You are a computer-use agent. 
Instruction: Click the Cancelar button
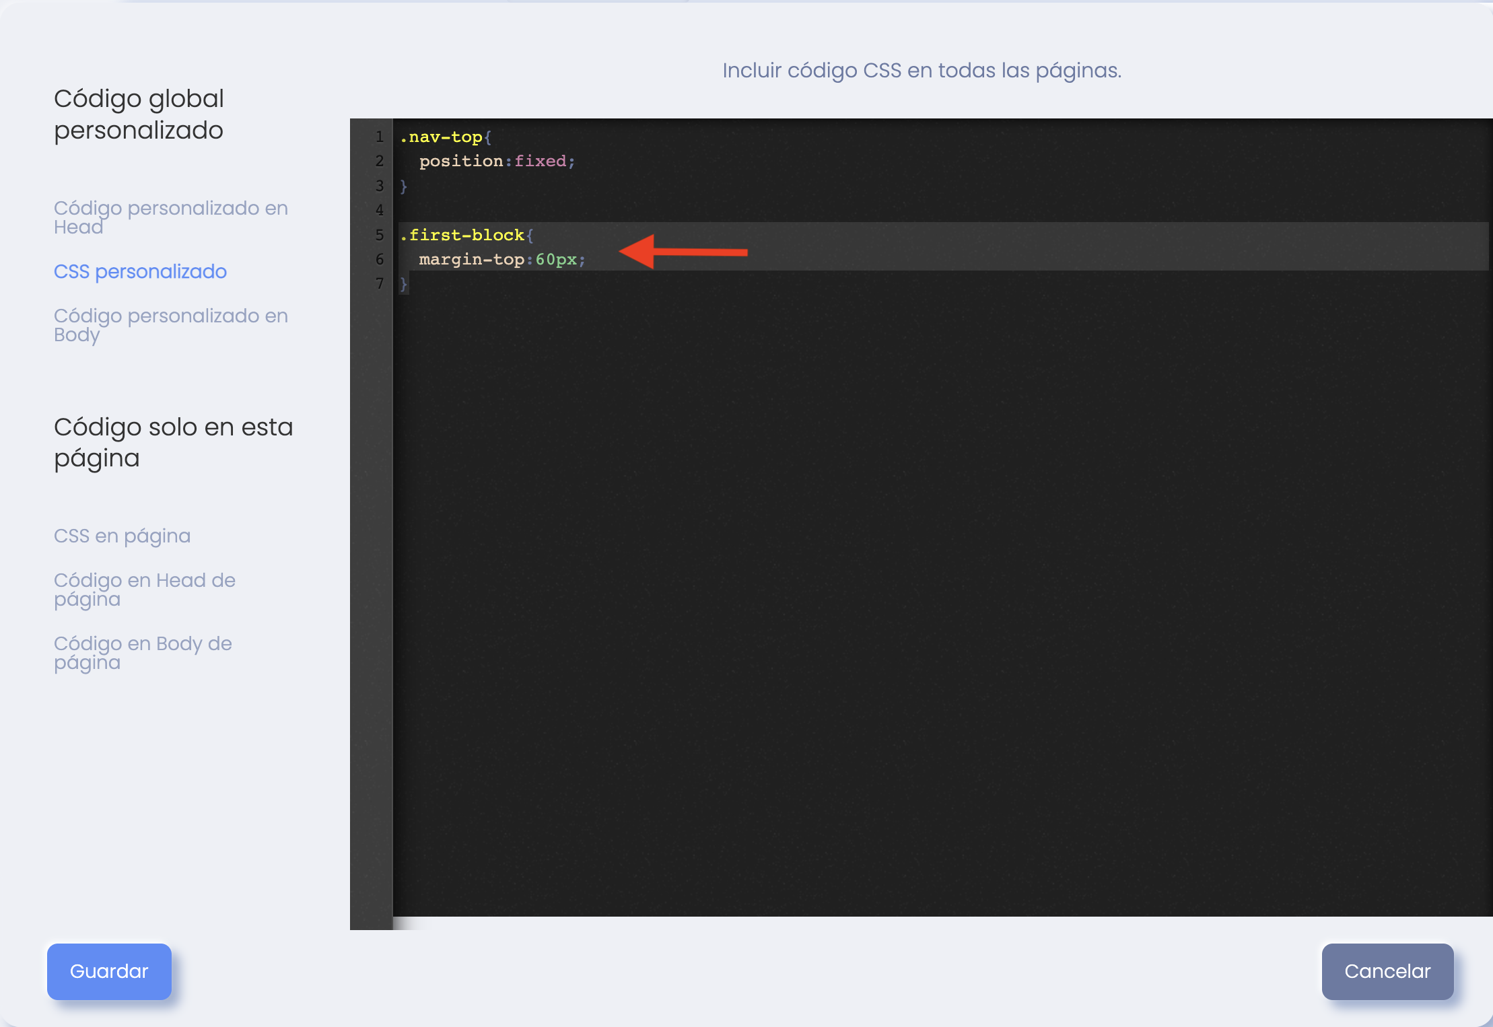(1387, 971)
